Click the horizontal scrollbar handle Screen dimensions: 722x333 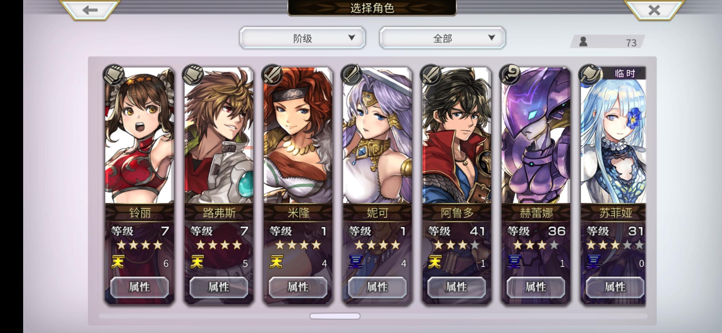(335, 316)
